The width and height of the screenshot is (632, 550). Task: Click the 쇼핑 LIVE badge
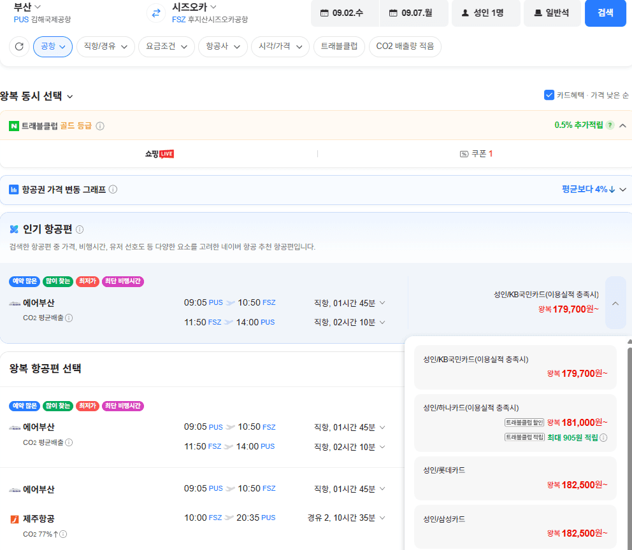pyautogui.click(x=160, y=154)
